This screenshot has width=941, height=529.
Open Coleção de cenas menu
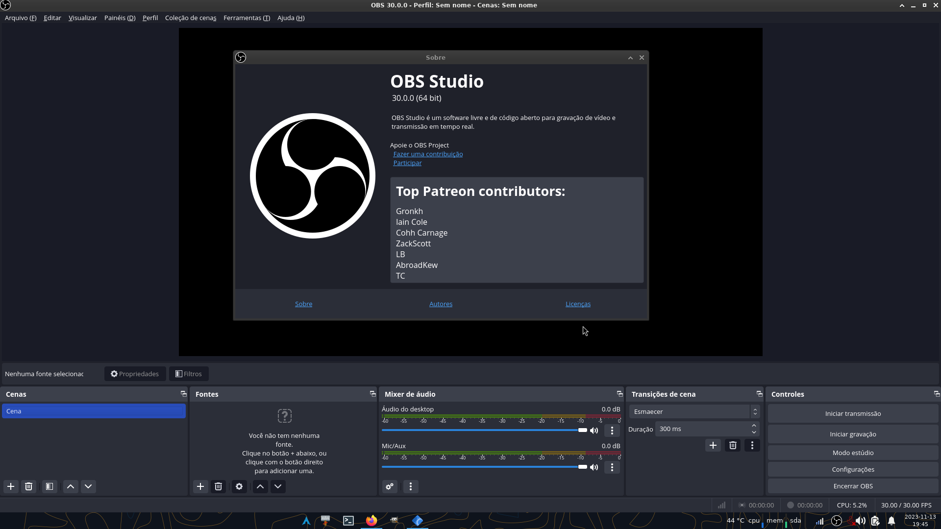tap(191, 18)
